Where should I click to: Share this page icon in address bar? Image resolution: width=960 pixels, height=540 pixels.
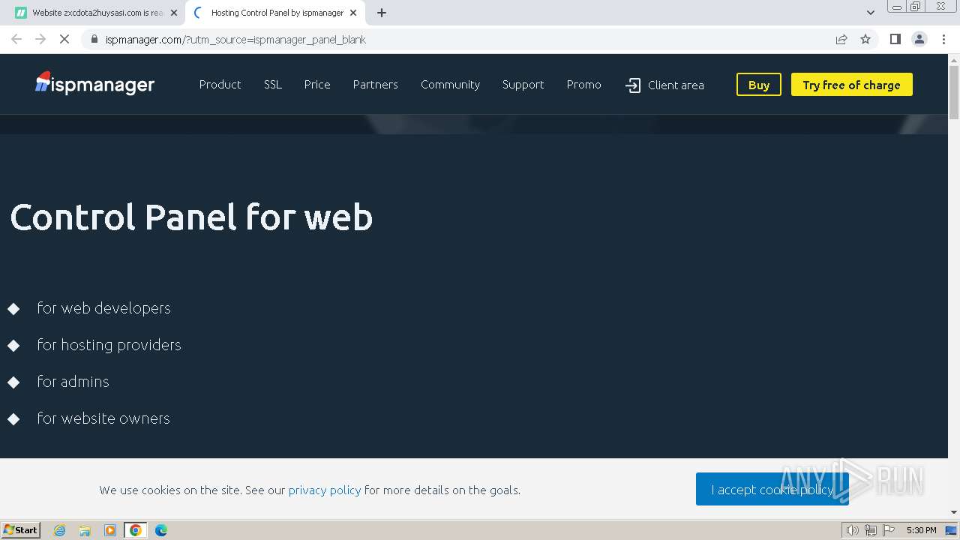tap(841, 39)
